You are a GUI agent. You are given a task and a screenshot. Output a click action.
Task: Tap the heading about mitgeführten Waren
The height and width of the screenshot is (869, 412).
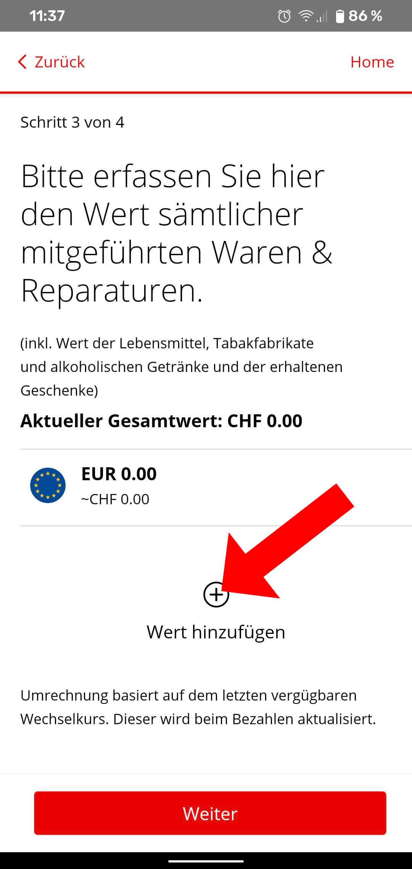pos(176,233)
